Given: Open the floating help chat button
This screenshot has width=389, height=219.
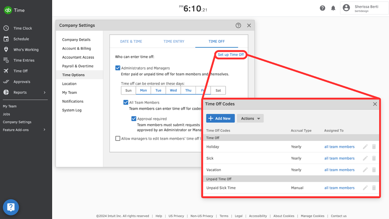Looking at the screenshot, I should click(11, 207).
